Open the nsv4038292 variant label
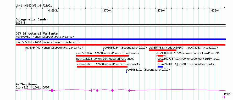This screenshot has width=233, height=100. point(105,59)
